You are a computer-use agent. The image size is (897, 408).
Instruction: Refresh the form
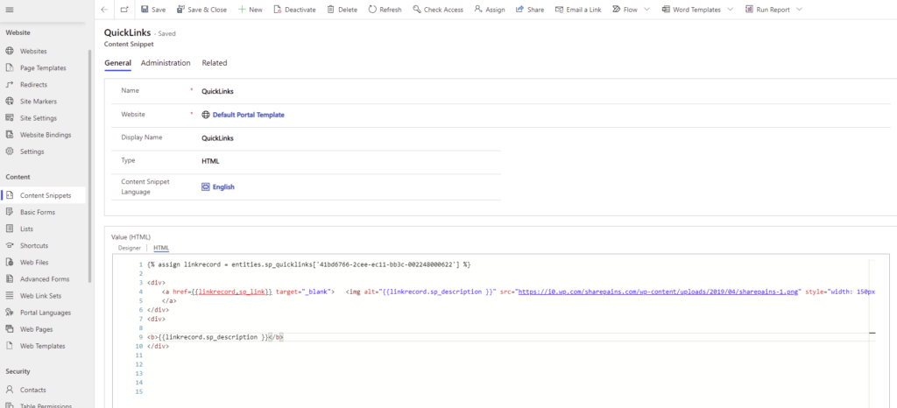385,10
